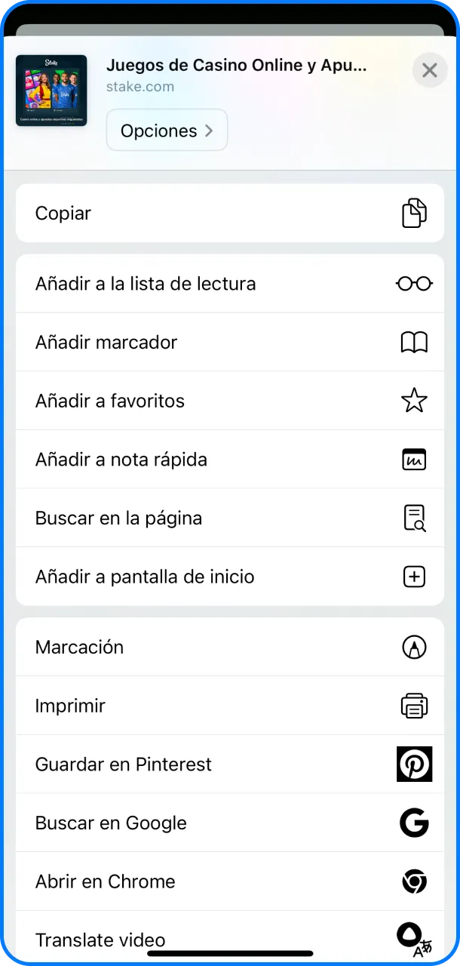
Task: Select Añadir a pantalla de inicio
Action: click(x=145, y=577)
